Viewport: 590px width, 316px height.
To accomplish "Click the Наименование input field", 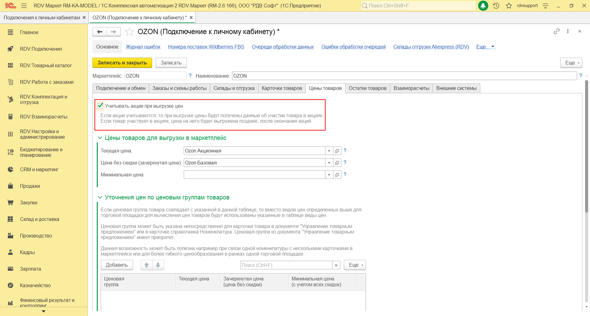I will click(404, 76).
